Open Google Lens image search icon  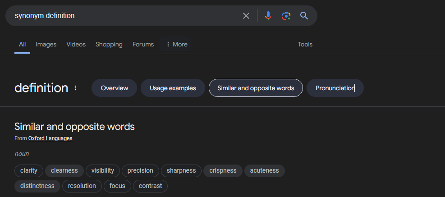pyautogui.click(x=286, y=16)
